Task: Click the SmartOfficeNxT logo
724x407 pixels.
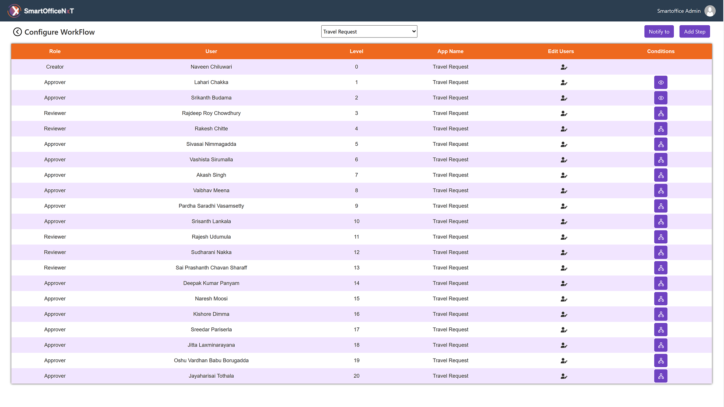Action: [x=41, y=11]
